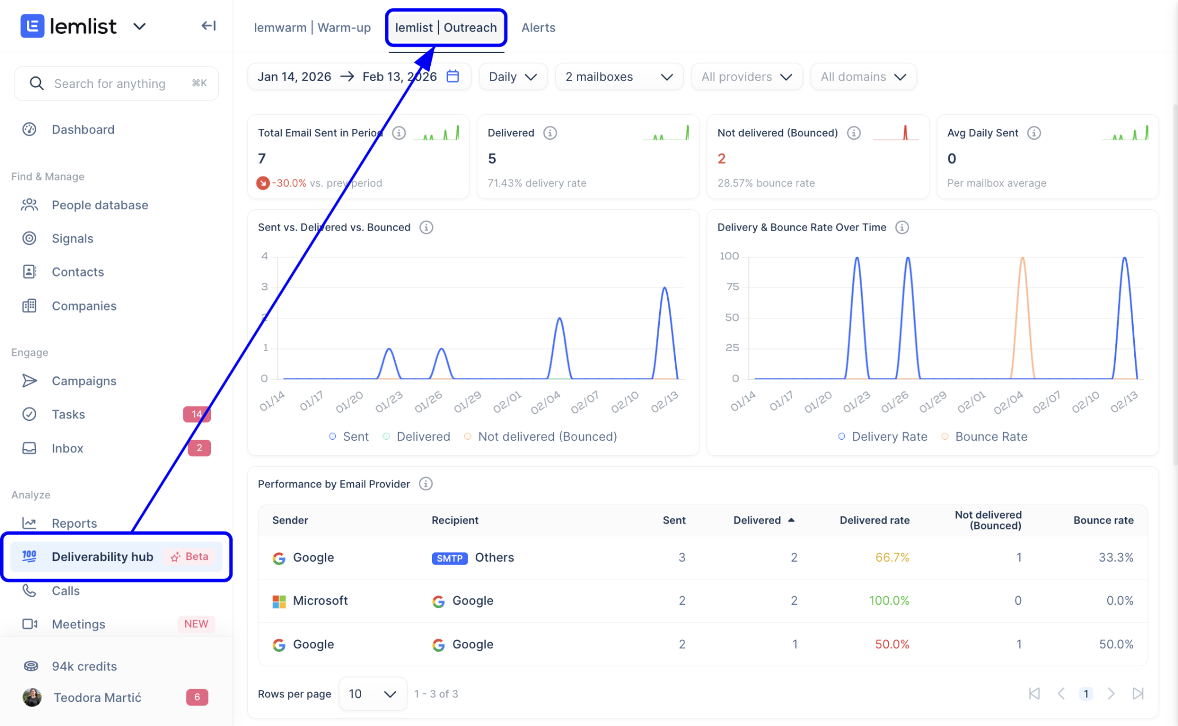Click the 66.7% delivered rate value

coord(892,558)
